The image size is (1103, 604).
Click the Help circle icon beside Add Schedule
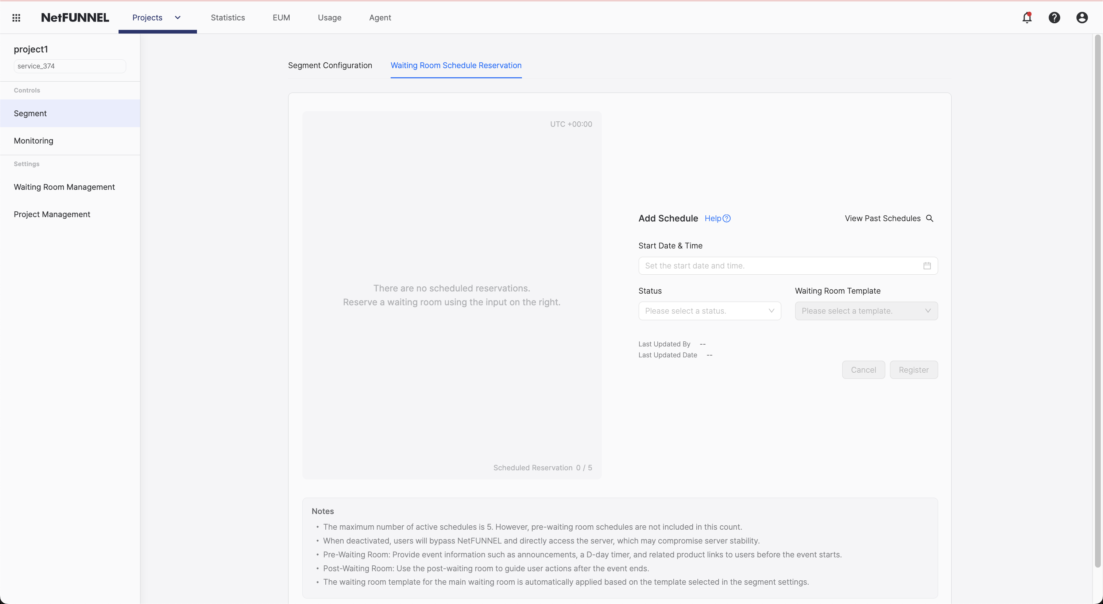tap(727, 219)
